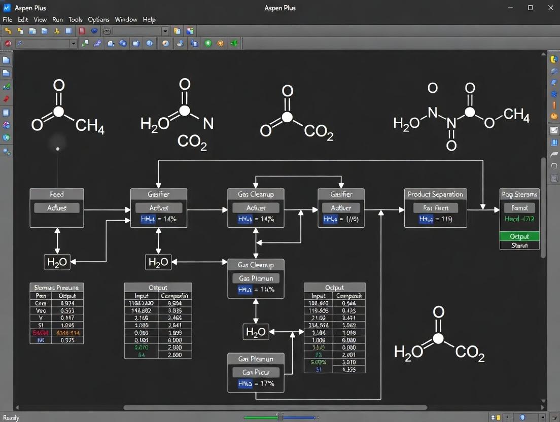Click the horizontal scrollbar under the flowsheet
The width and height of the screenshot is (560, 422).
click(275, 407)
